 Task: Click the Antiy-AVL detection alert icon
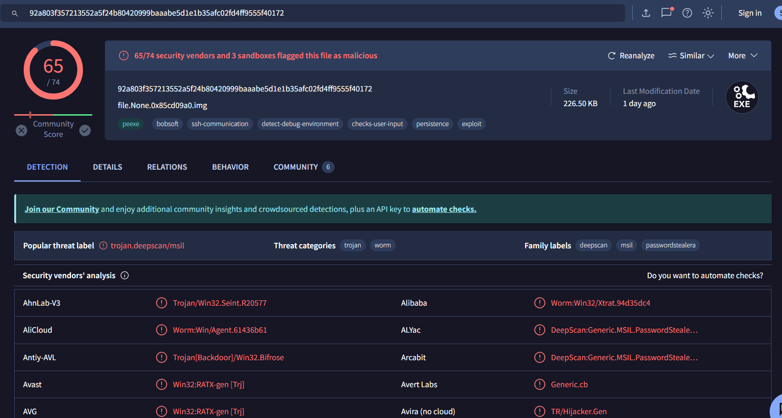(x=162, y=357)
